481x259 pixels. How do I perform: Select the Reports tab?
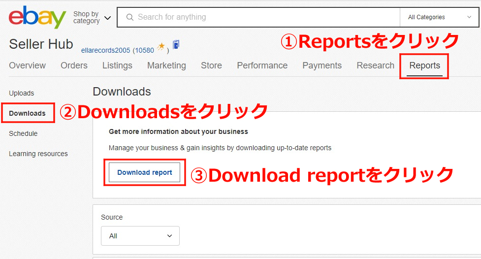(424, 65)
